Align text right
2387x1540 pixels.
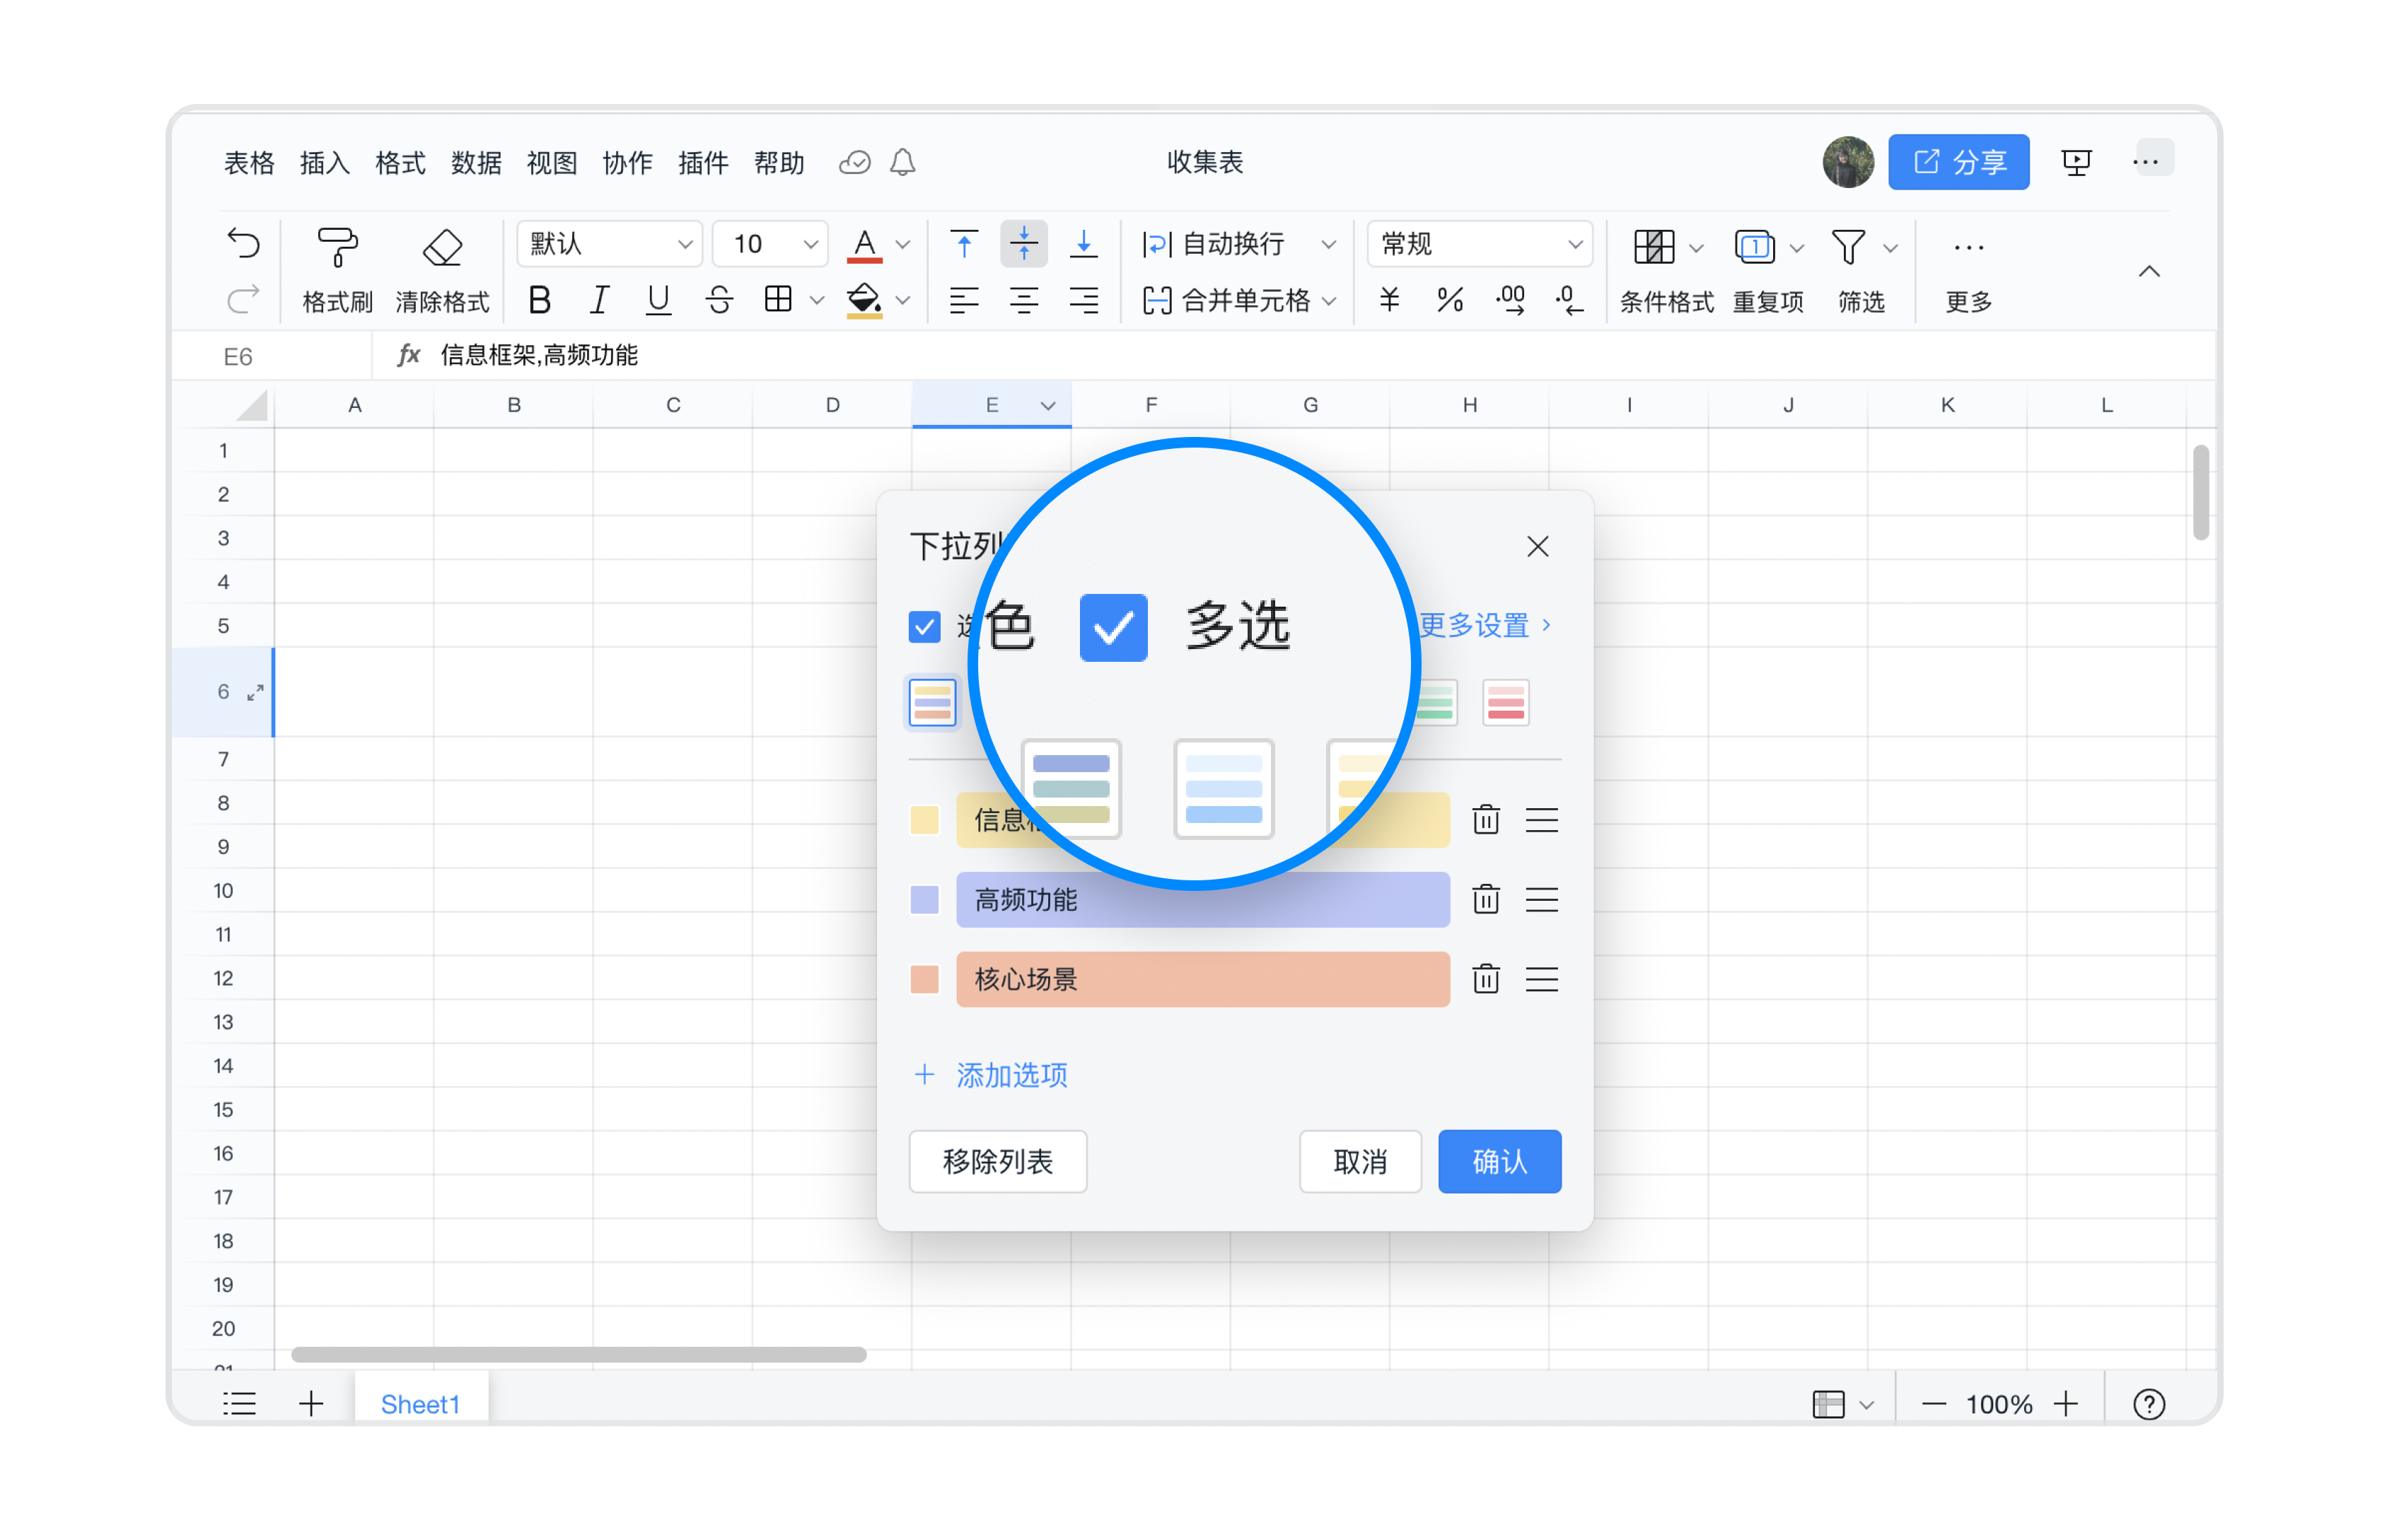click(x=1083, y=300)
